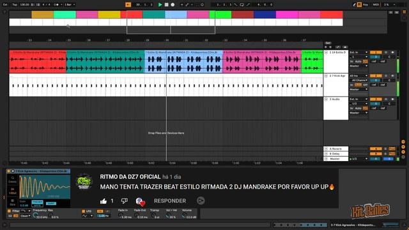Screen dimensions: 409x230
Task: Click the Session Record circle icon
Action: [x=202, y=4]
